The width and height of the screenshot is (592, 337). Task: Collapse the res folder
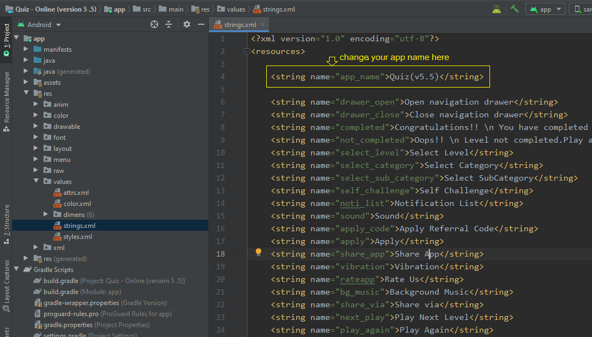(x=26, y=93)
